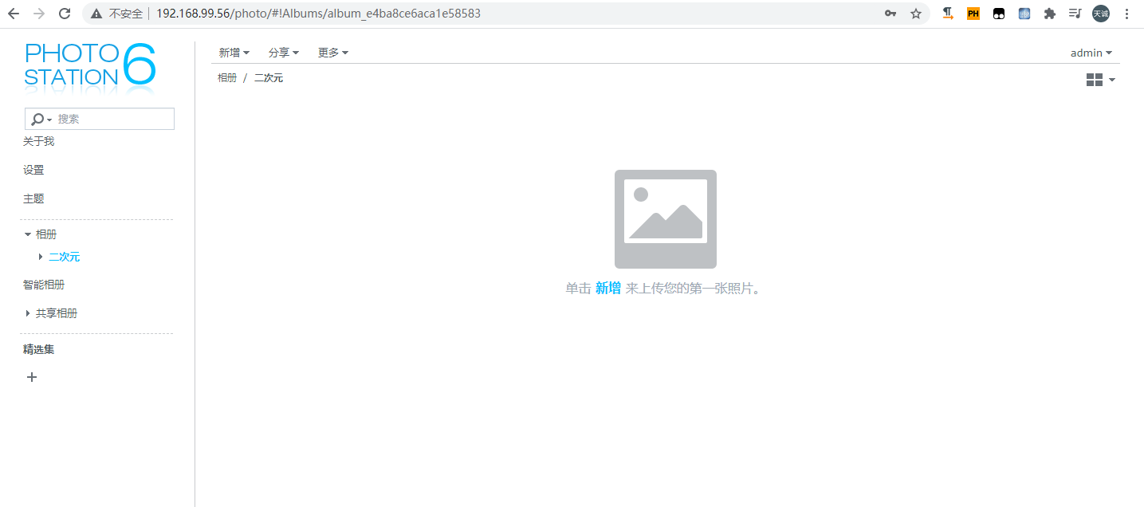The height and width of the screenshot is (507, 1144).
Task: Open 设置 in the sidebar
Action: [33, 170]
